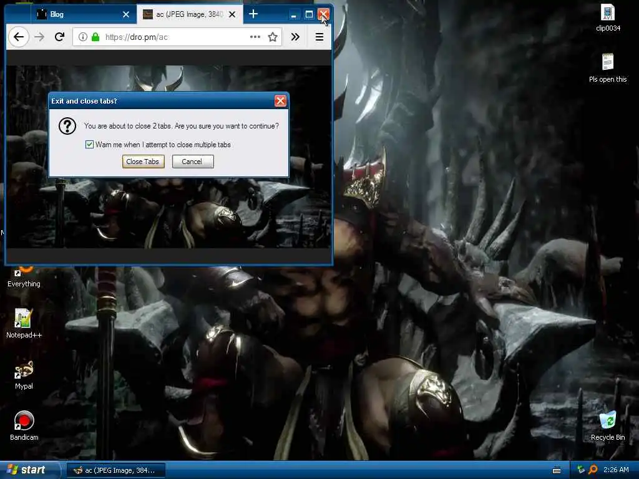Expand the toolbar overflow chevron
Screen dimensions: 639x479
click(295, 37)
